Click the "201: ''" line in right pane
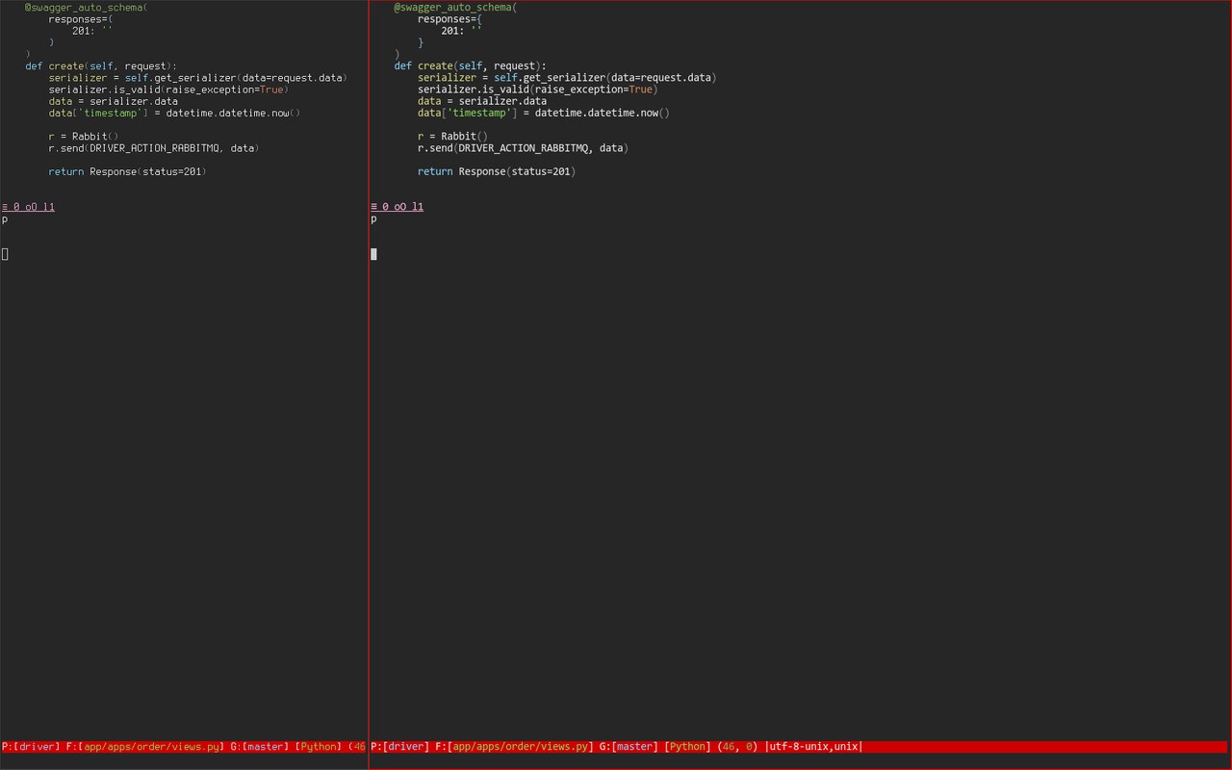This screenshot has height=770, width=1232. (461, 31)
